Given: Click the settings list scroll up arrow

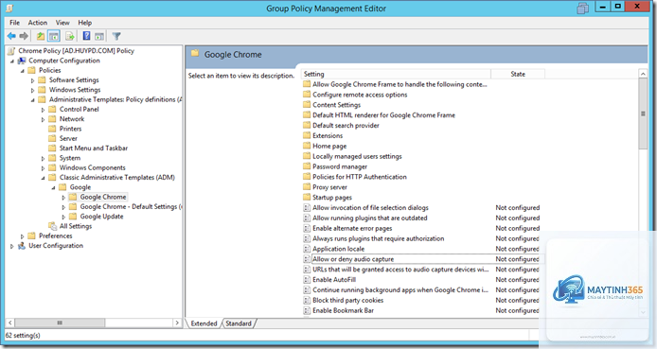Looking at the screenshot, I should (643, 74).
